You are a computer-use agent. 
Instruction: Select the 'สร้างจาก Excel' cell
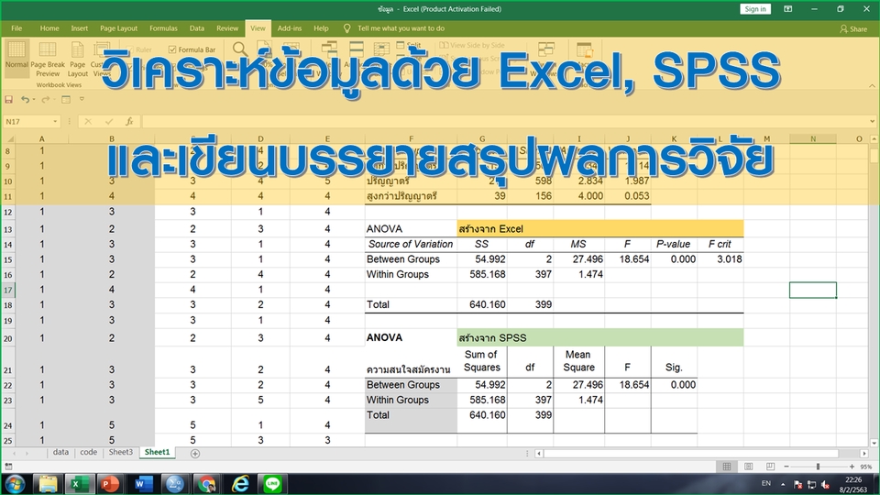click(599, 228)
